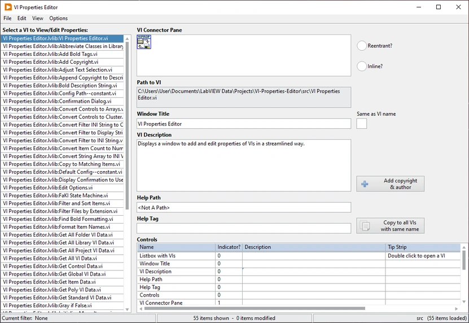Screen dimensions: 469x323
Task: Click Controls table scroll right arrow
Action: point(457,308)
